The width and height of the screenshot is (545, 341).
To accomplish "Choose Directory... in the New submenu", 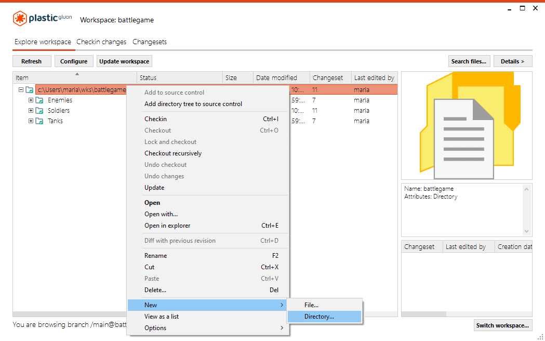I will point(325,317).
